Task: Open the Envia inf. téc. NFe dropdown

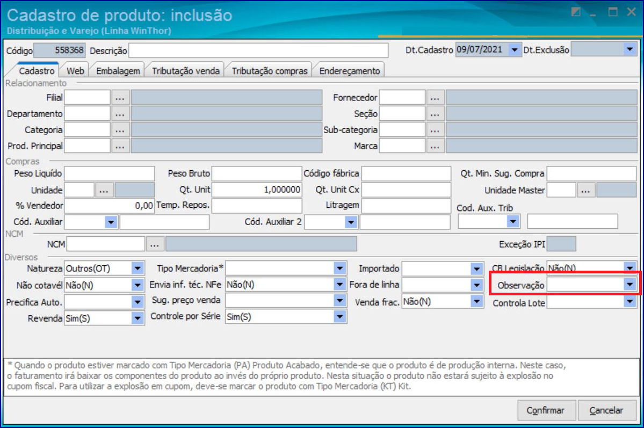Action: click(339, 284)
